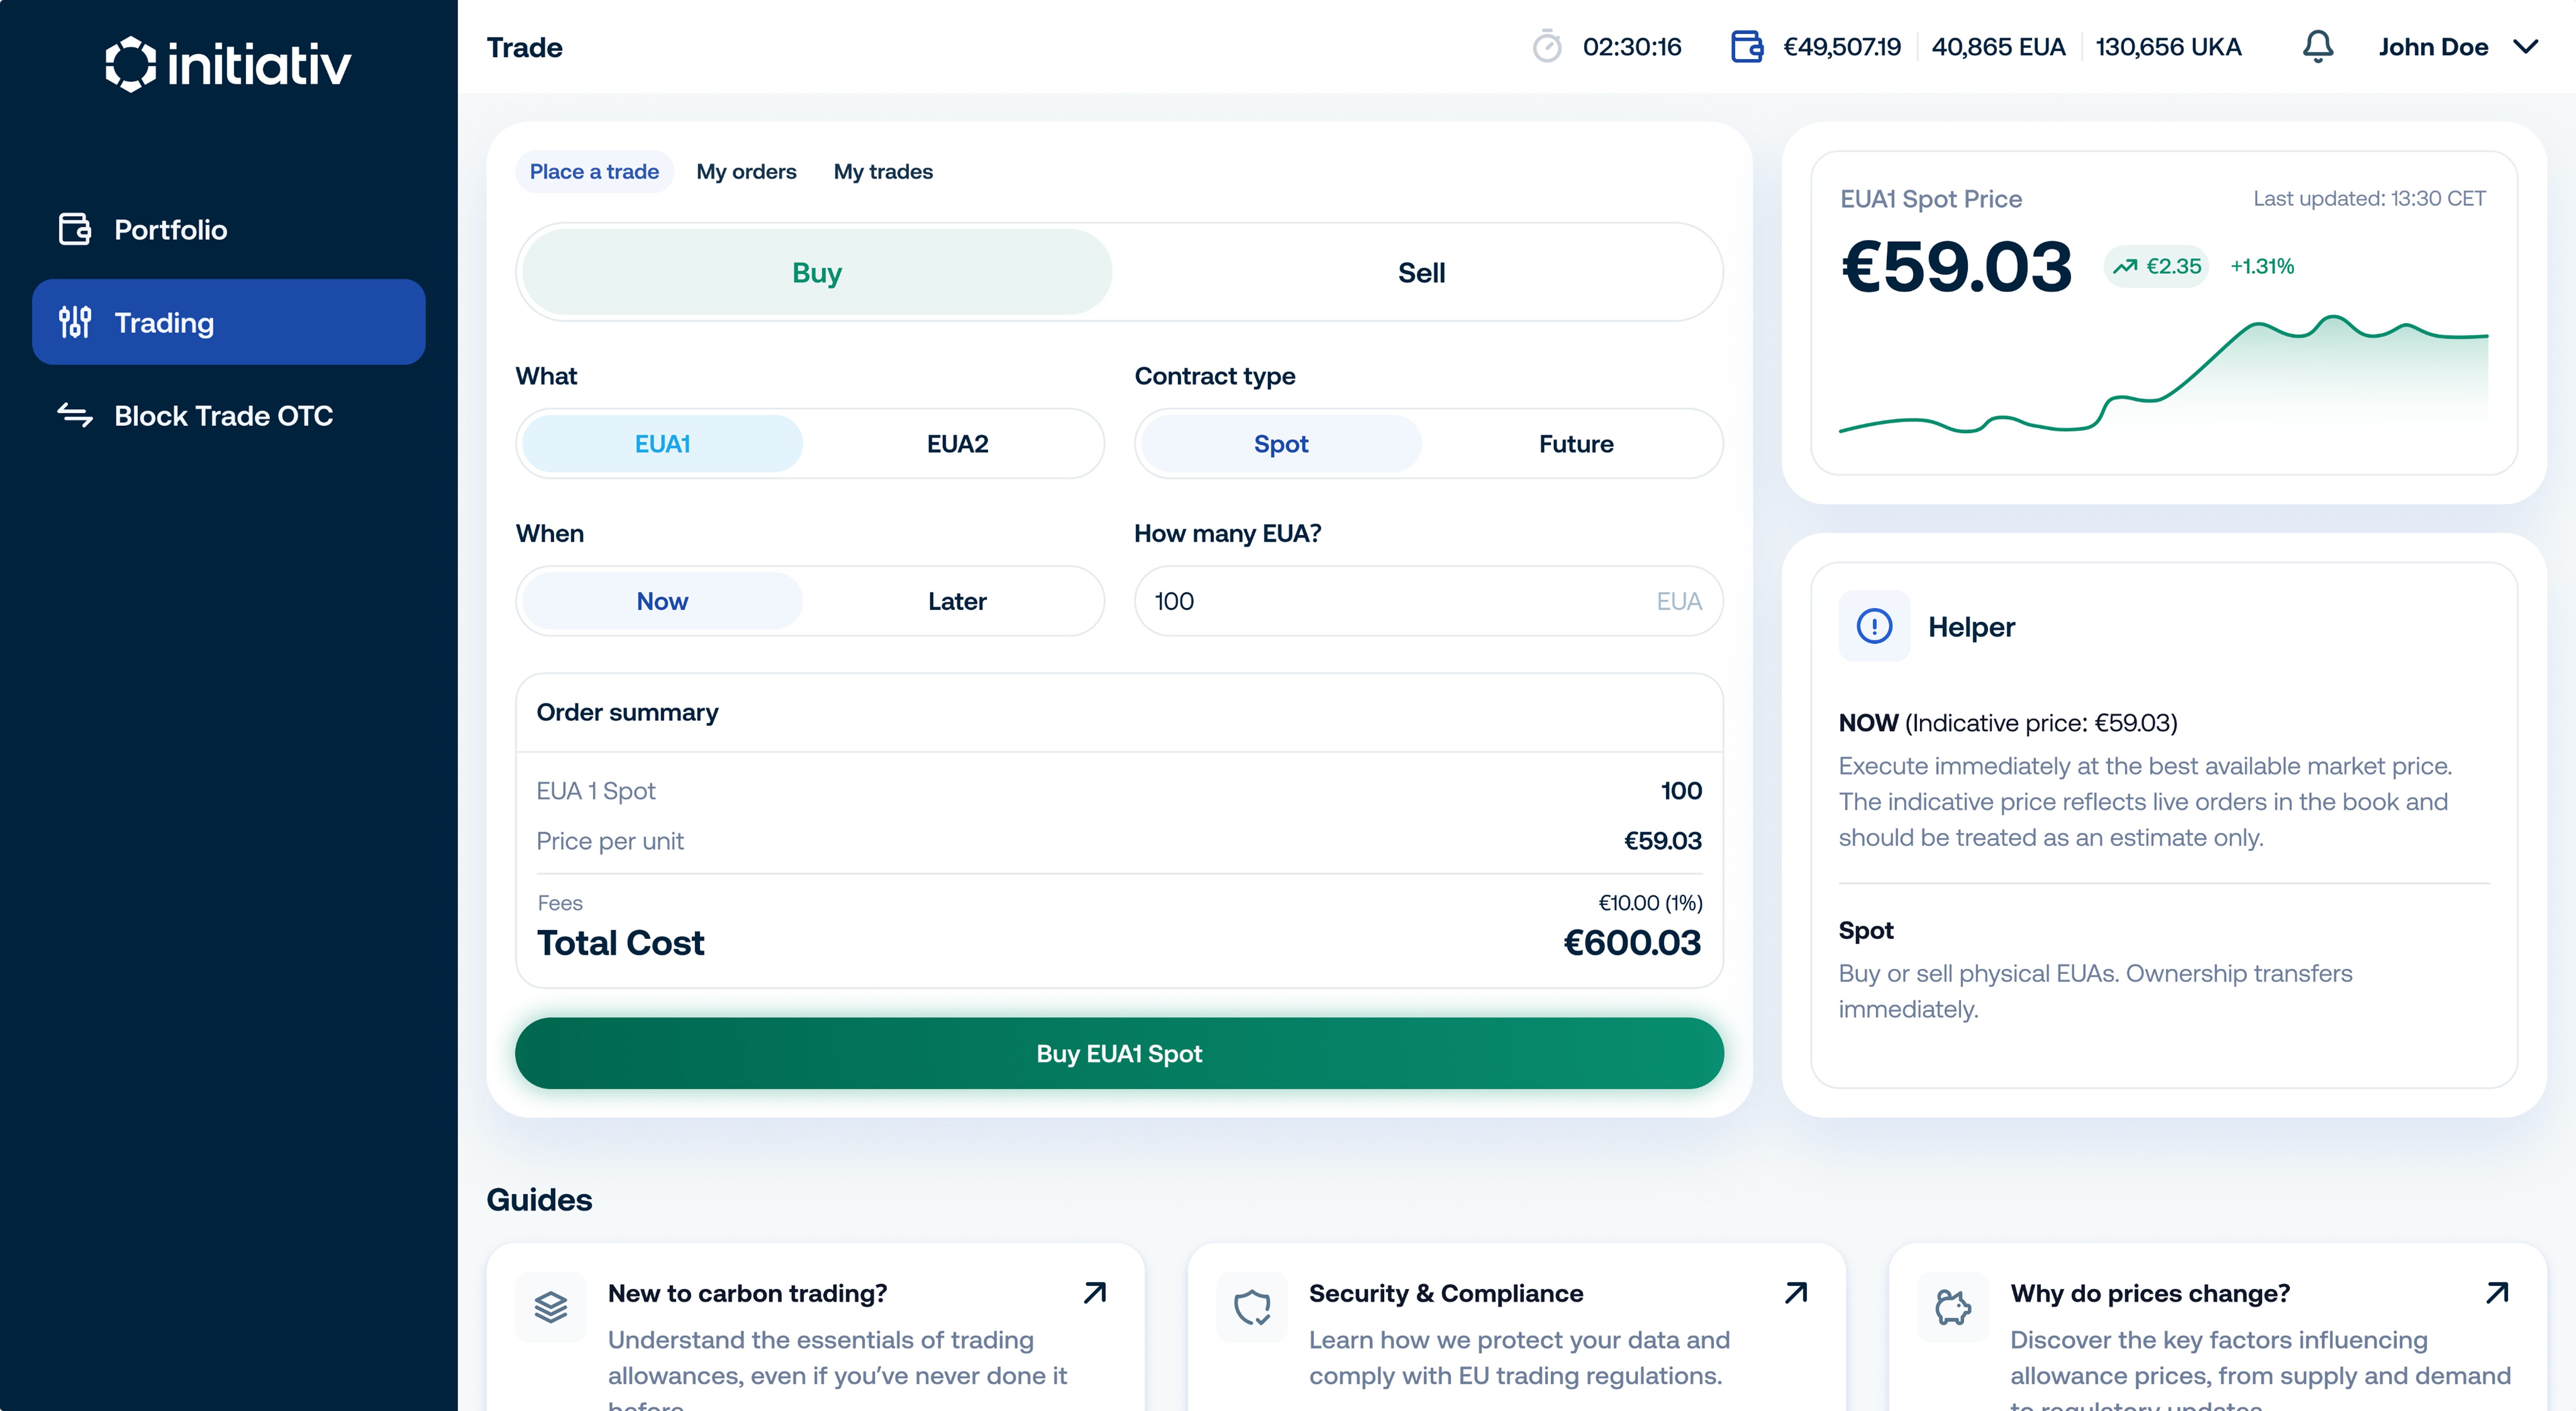Open Block Trade OTC page
The height and width of the screenshot is (1411, 2576).
[229, 415]
